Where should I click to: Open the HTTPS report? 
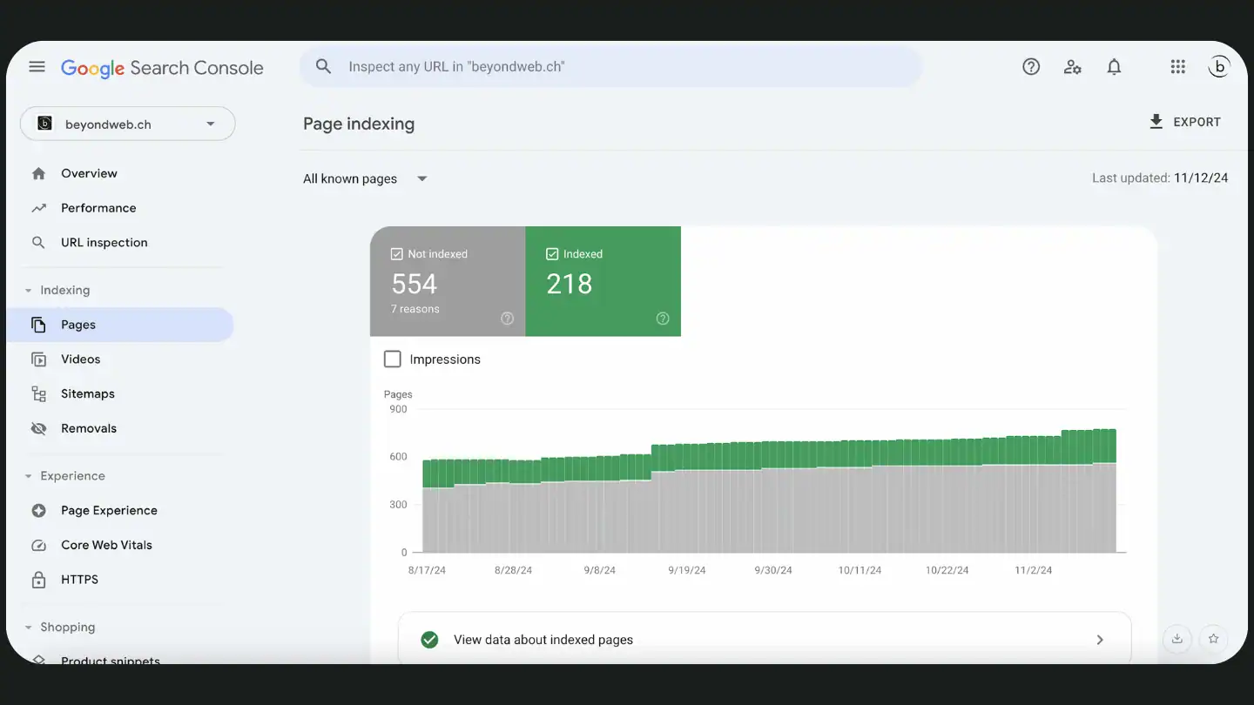[79, 580]
